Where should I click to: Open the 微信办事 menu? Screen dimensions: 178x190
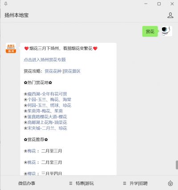(x=27, y=183)
